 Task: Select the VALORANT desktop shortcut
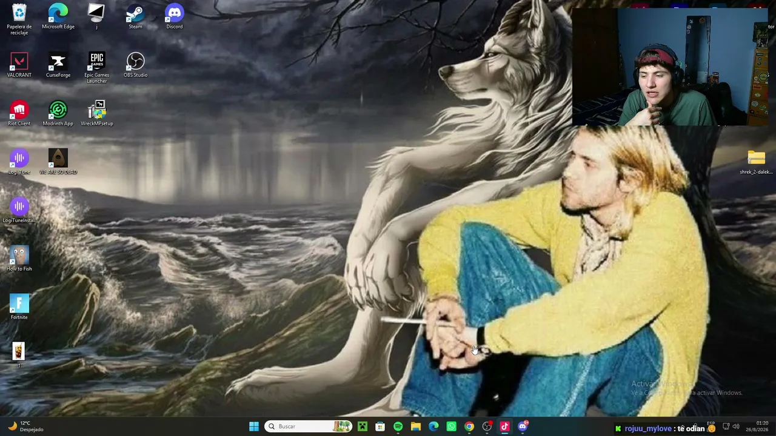19,65
